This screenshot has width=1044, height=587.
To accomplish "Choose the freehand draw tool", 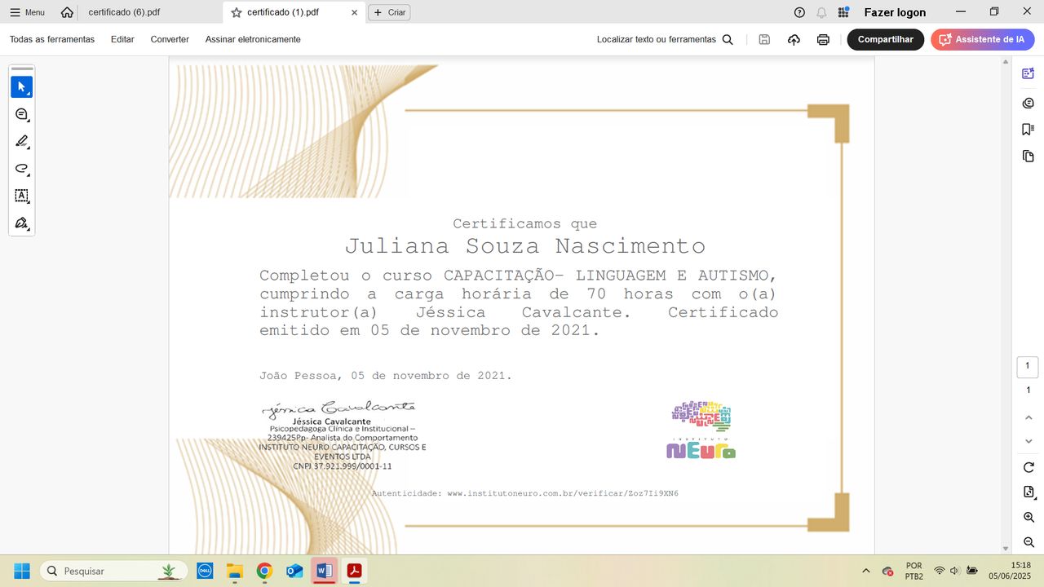I will coord(21,169).
